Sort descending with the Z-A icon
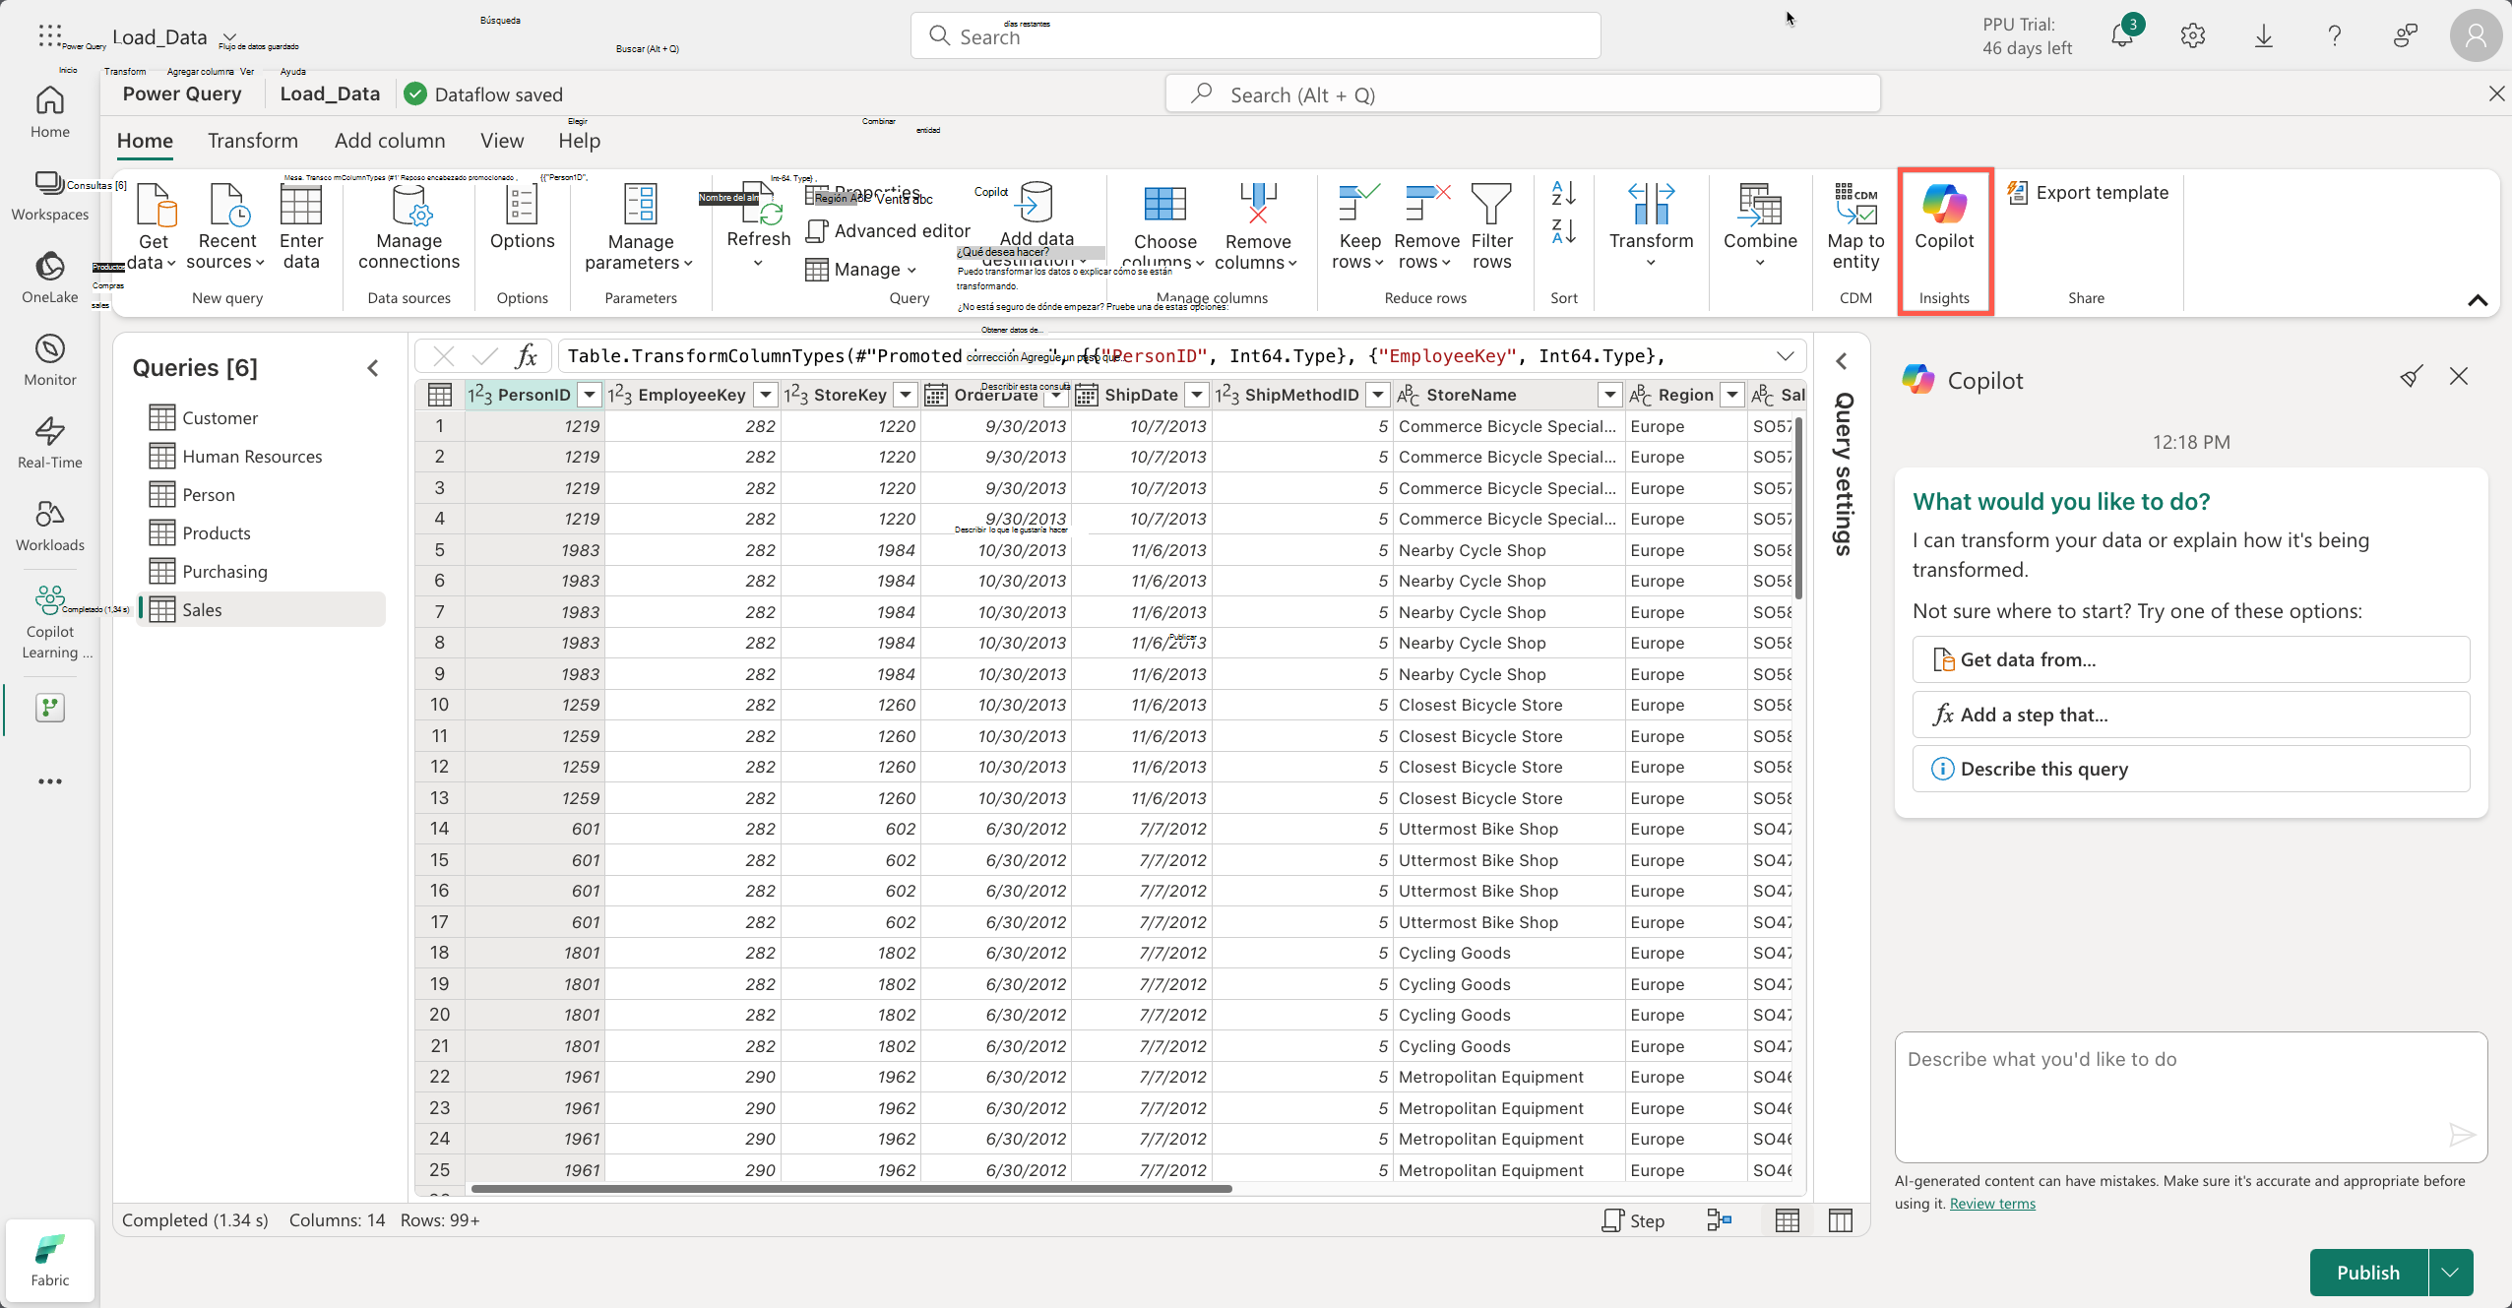2512x1308 pixels. (x=1563, y=232)
